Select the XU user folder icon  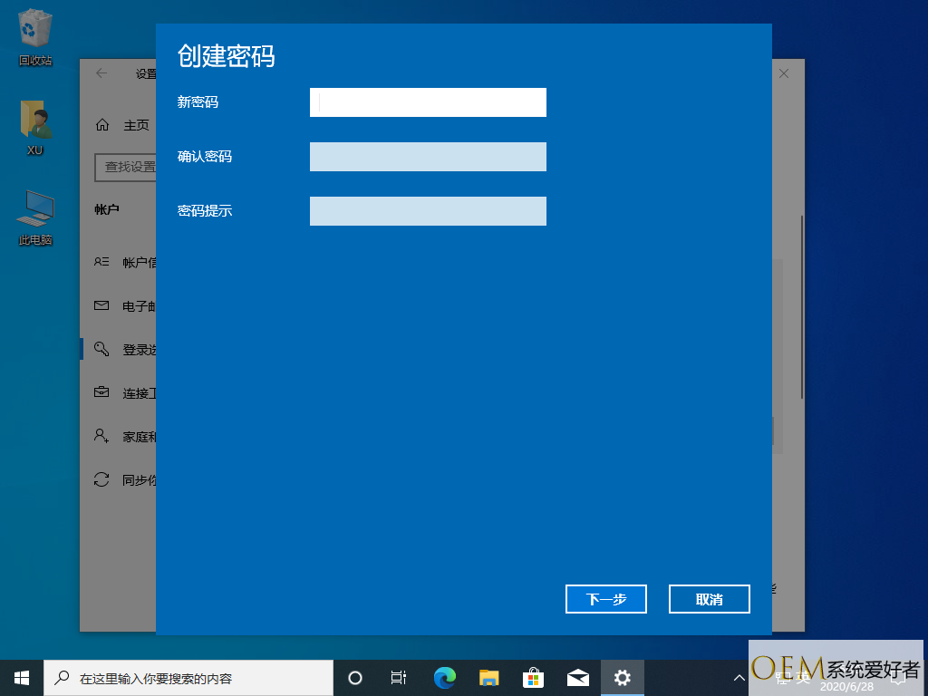[35, 127]
